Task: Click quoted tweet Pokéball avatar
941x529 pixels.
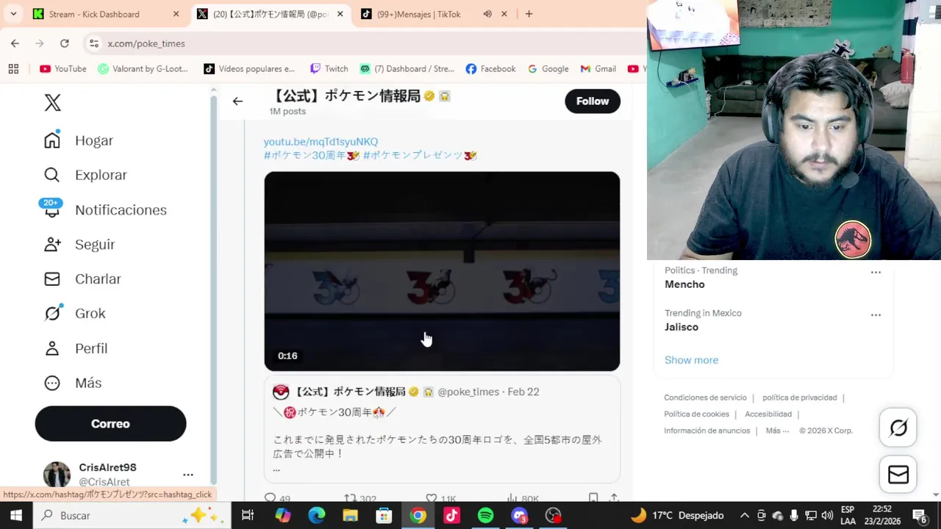Action: (x=281, y=392)
